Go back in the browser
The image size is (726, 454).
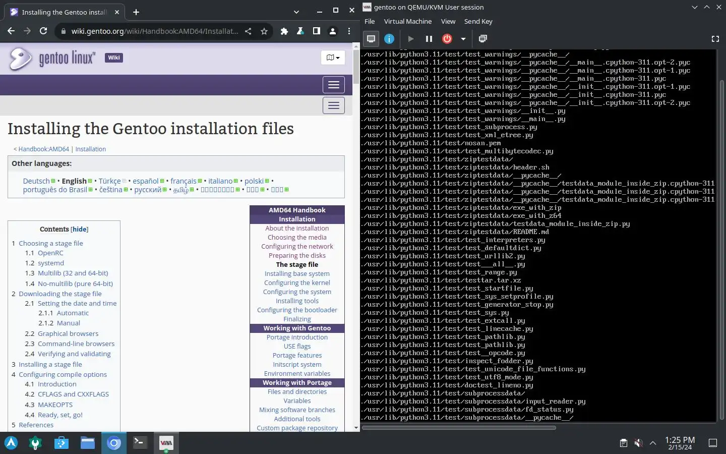pos(11,31)
